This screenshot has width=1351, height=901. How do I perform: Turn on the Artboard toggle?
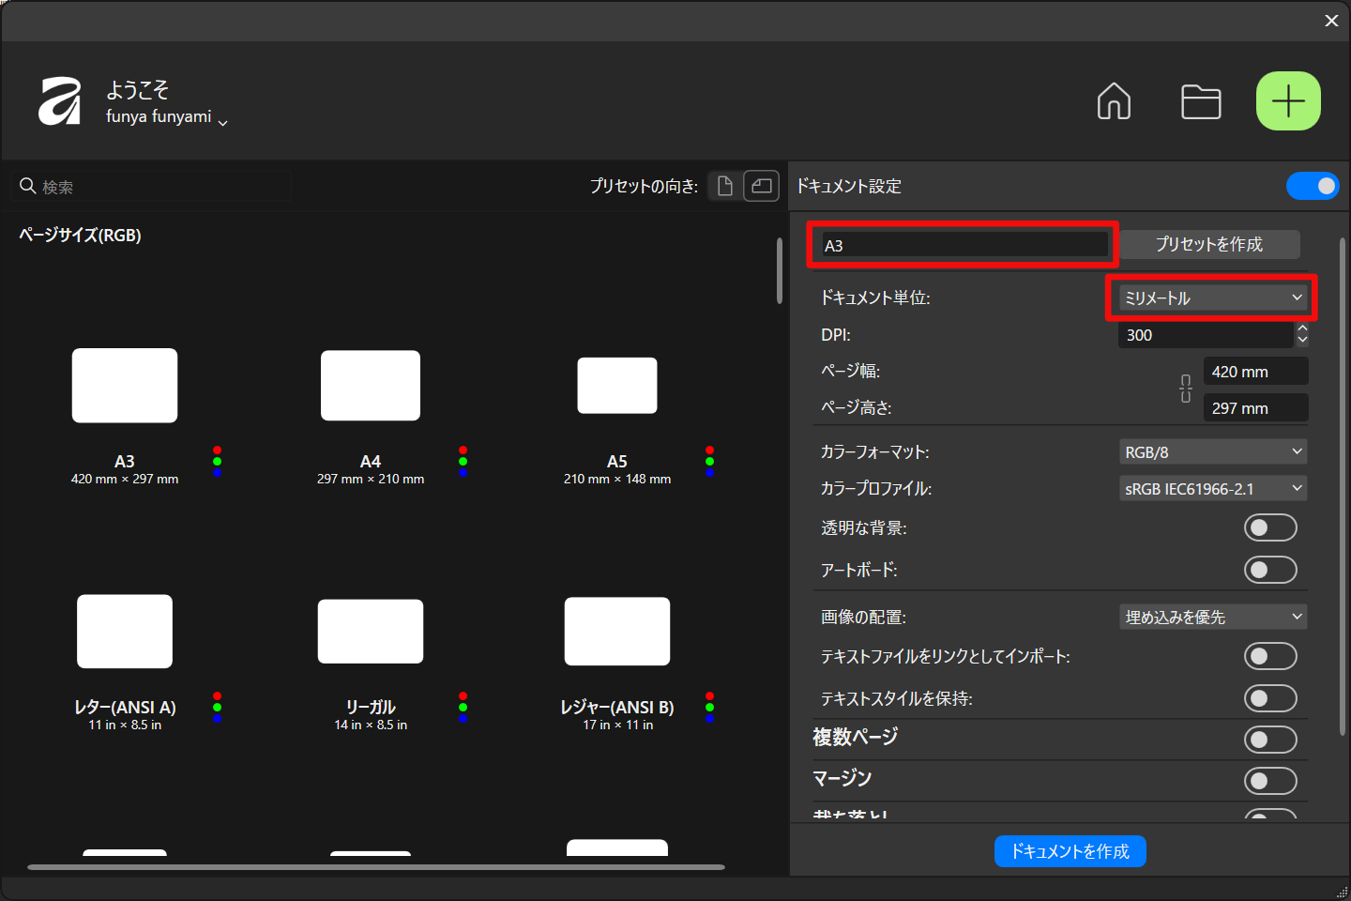[1269, 570]
